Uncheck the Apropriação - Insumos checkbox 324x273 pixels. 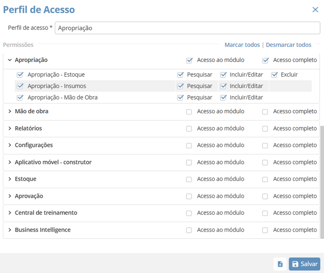coord(20,86)
